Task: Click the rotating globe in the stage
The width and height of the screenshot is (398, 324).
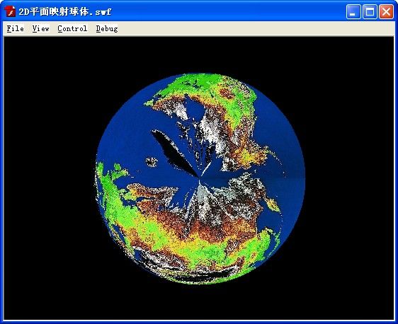Action: pos(200,178)
